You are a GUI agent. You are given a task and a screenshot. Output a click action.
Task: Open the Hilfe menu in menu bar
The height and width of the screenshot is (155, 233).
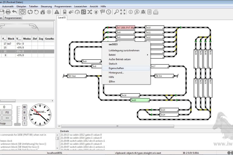103,6
